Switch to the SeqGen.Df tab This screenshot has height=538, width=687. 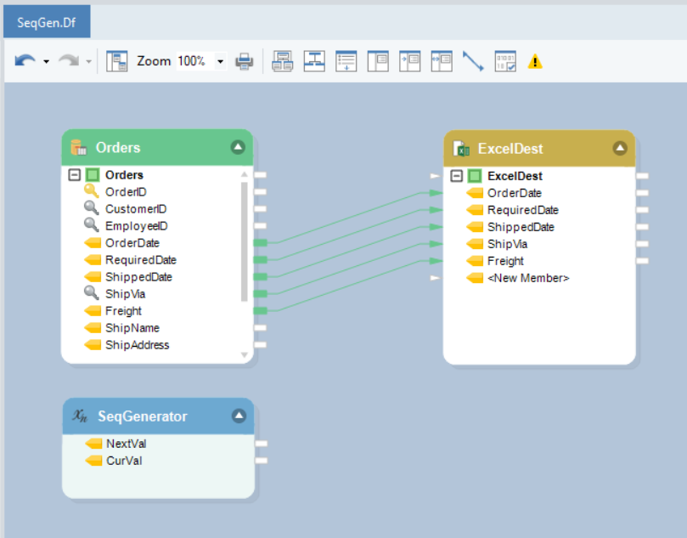tap(47, 20)
